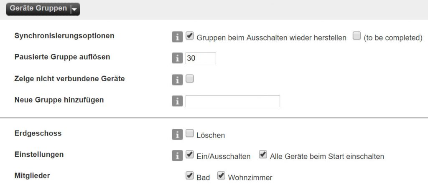Remove Bad from group members
This screenshot has height=188, width=428.
pos(189,176)
